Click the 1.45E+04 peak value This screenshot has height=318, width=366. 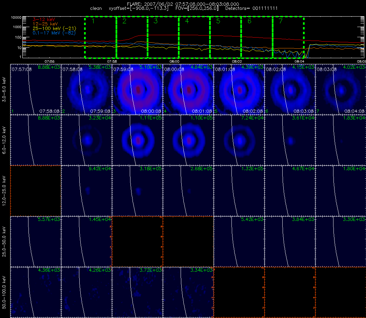tap(100, 219)
